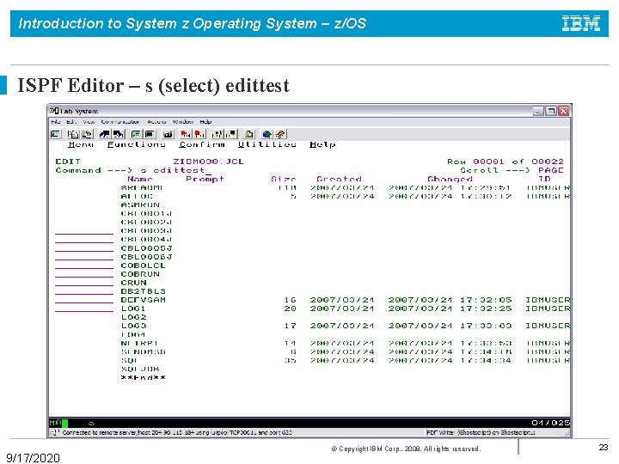The width and height of the screenshot is (619, 464).
Task: Select the LOG2 member
Action: (133, 317)
